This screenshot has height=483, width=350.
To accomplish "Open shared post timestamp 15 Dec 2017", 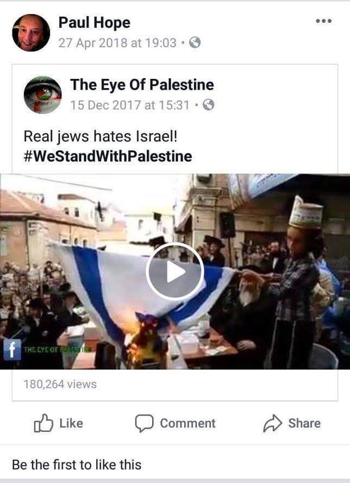I will 130,105.
